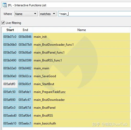131x130 pixels.
Task: Click the Name column header
Action: tap(82, 30)
